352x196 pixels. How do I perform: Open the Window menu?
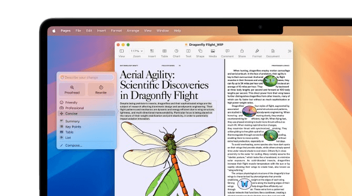pyautogui.click(x=163, y=30)
